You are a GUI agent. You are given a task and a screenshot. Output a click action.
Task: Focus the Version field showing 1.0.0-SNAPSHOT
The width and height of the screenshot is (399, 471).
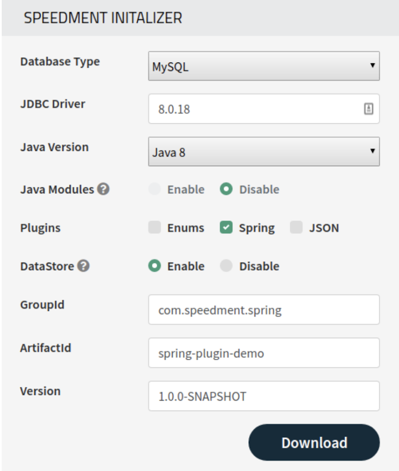264,396
